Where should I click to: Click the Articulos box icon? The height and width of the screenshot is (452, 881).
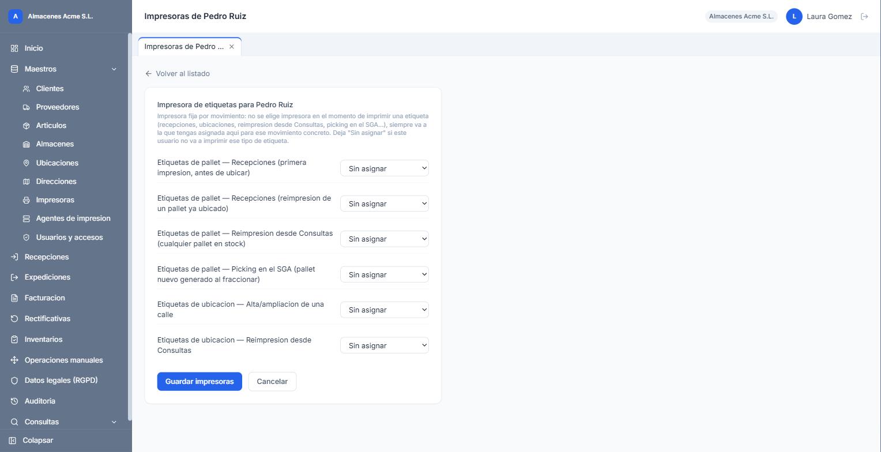tap(26, 126)
